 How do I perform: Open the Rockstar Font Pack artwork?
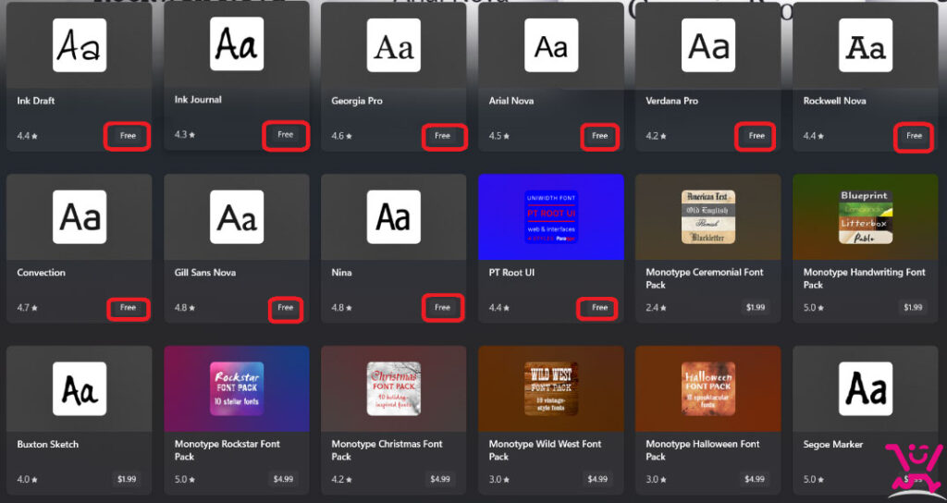pyautogui.click(x=237, y=389)
